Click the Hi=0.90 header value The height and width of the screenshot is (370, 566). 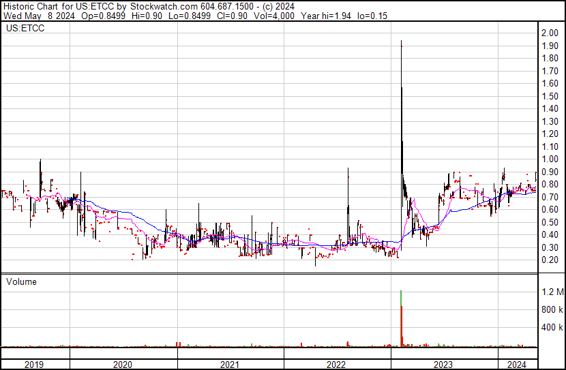click(x=147, y=16)
